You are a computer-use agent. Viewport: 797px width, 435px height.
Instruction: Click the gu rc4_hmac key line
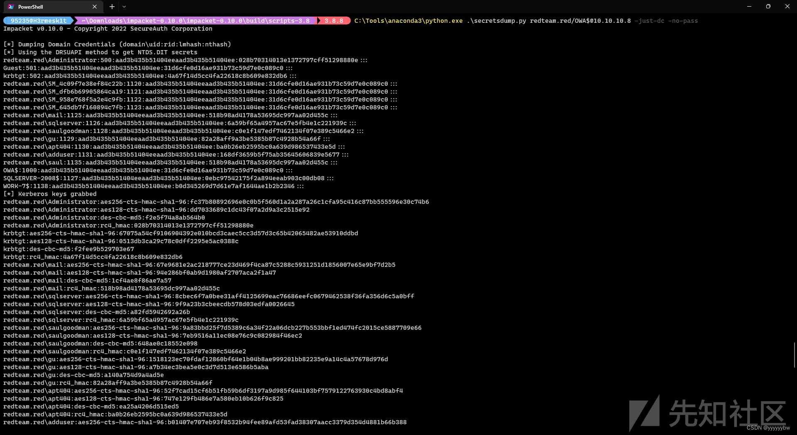108,383
